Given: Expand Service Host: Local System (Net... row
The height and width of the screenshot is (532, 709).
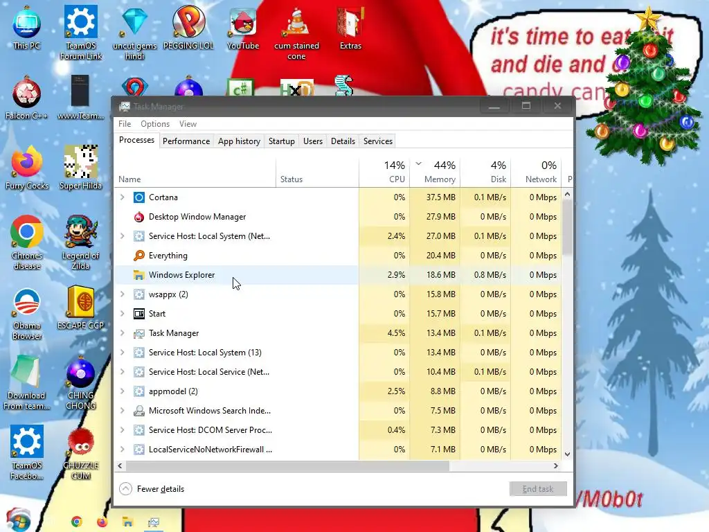Looking at the screenshot, I should [122, 236].
